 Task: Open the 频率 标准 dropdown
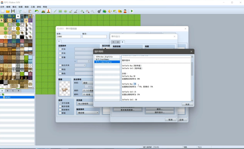pos(88,94)
